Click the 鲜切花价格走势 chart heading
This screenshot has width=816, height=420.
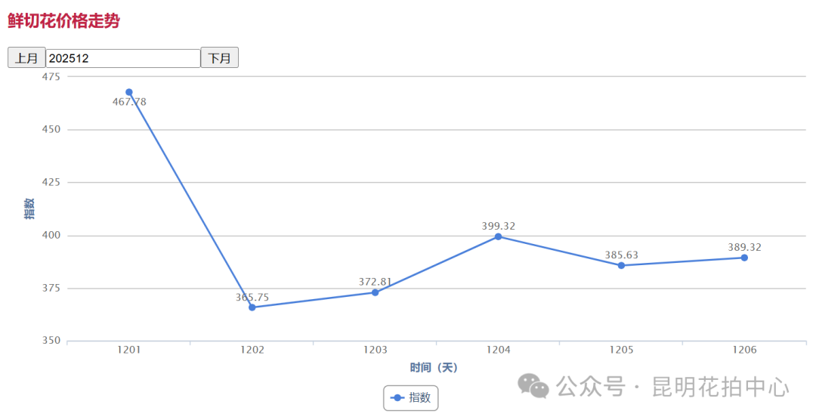(63, 21)
